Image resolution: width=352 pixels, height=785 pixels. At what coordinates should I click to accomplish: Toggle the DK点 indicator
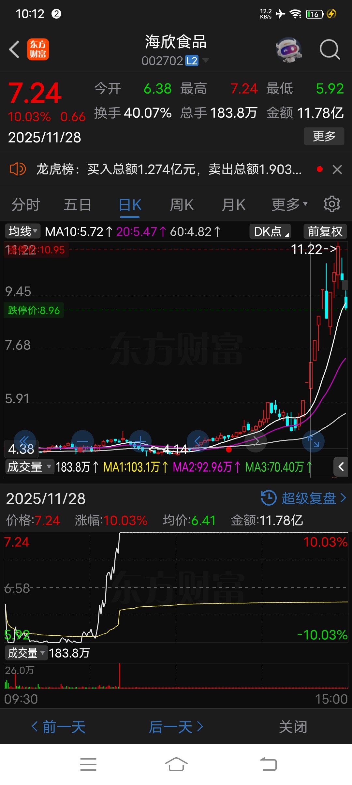(270, 231)
